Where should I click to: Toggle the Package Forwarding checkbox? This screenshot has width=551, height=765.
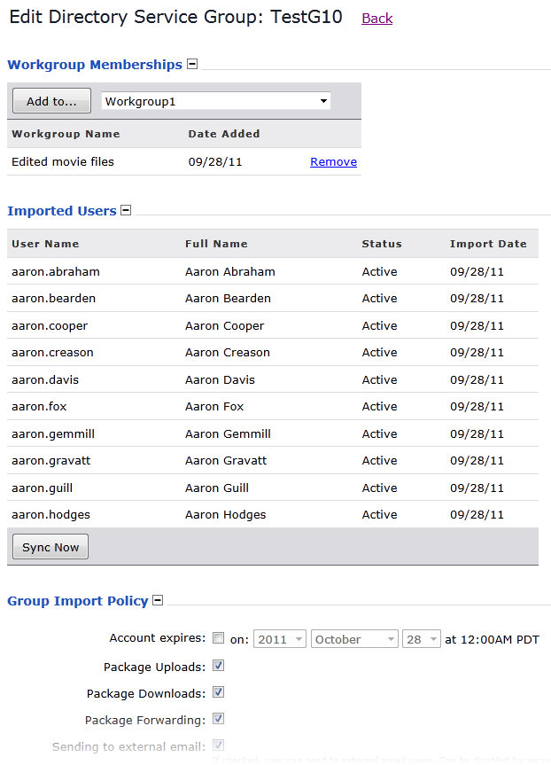pyautogui.click(x=219, y=719)
